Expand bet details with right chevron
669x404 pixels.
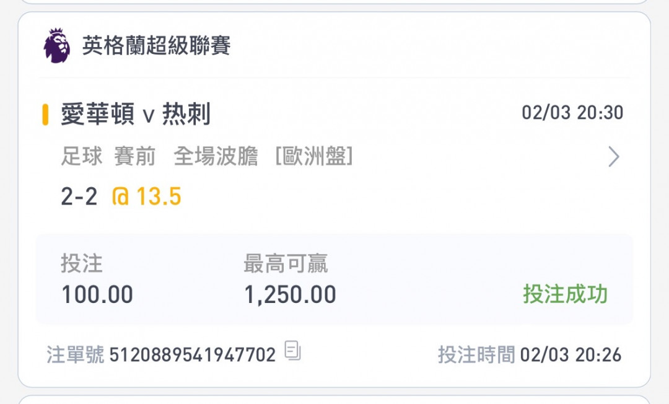click(613, 157)
